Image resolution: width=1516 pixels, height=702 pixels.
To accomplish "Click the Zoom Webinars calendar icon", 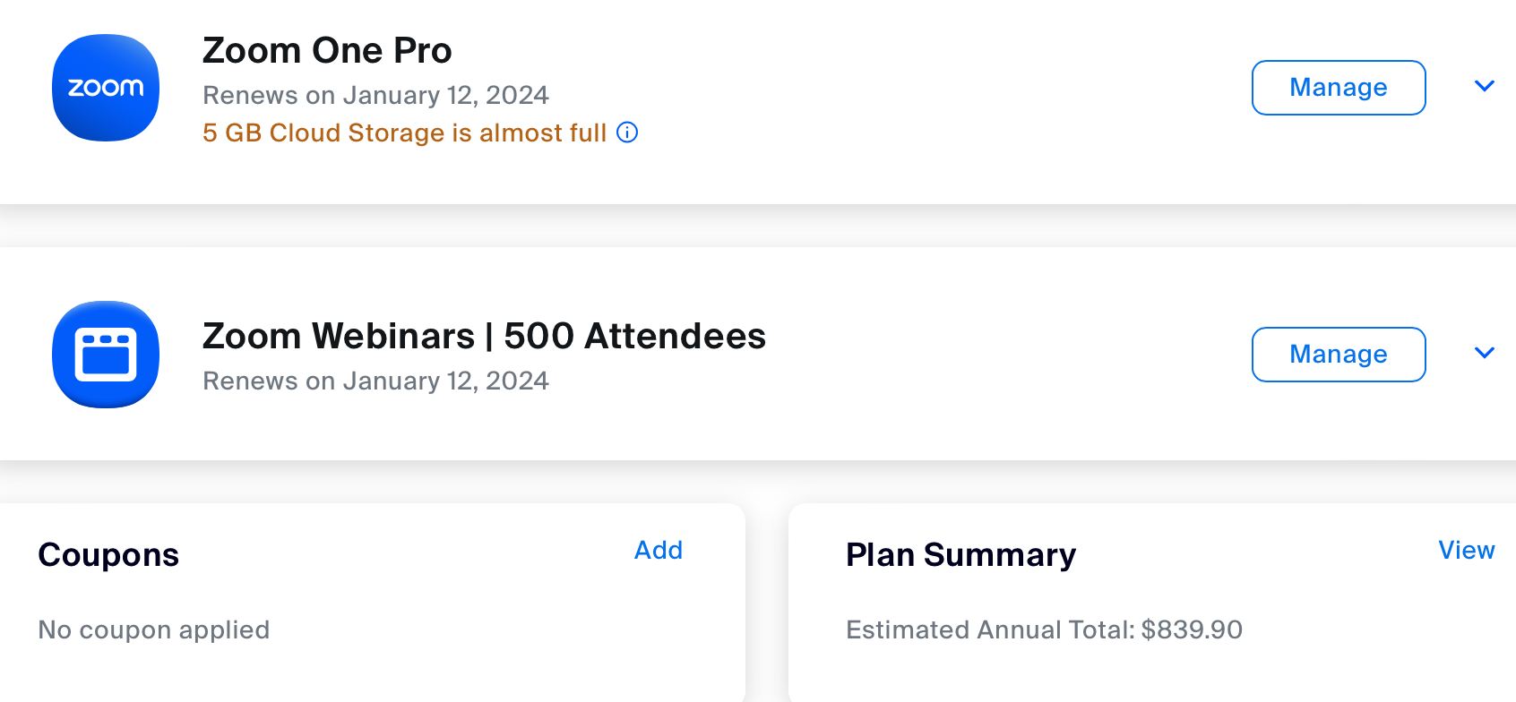I will click(x=106, y=355).
